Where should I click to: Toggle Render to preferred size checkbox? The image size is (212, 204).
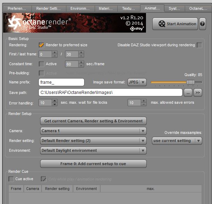point(41,45)
